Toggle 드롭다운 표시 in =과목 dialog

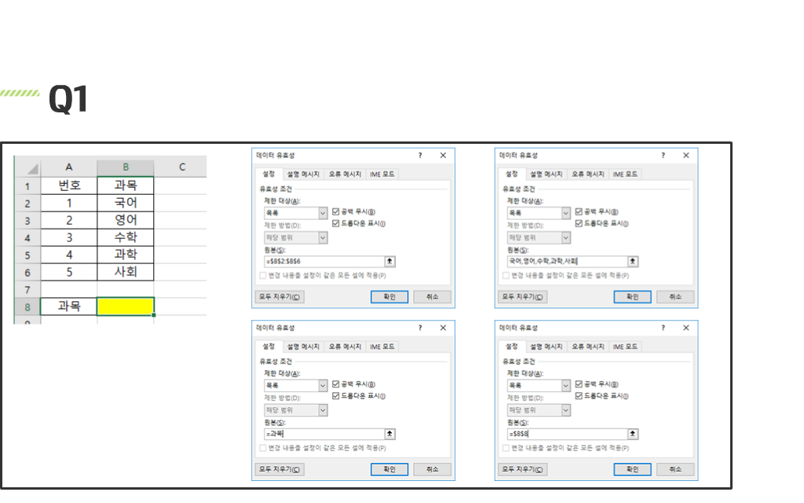[x=336, y=396]
